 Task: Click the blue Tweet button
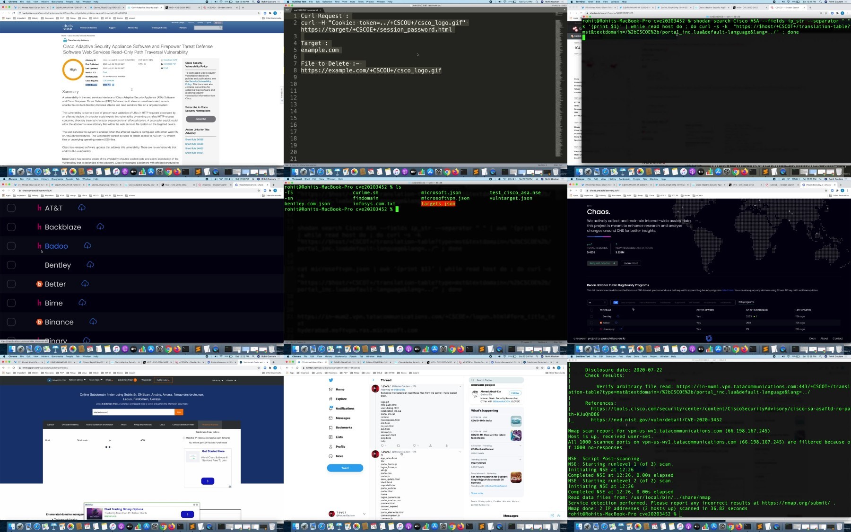pos(345,468)
